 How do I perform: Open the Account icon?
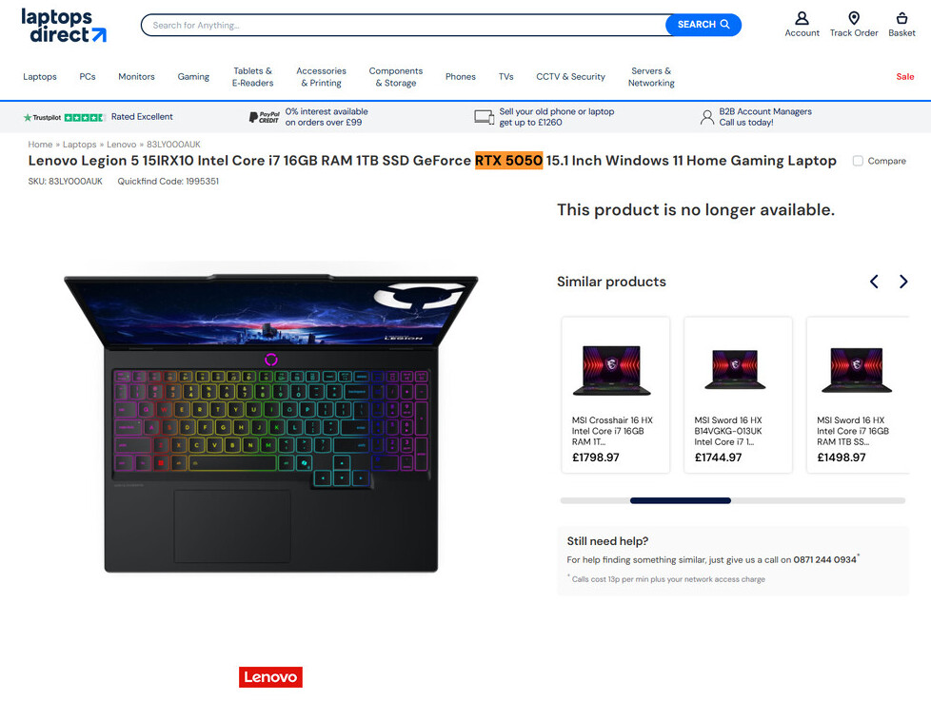[x=802, y=18]
